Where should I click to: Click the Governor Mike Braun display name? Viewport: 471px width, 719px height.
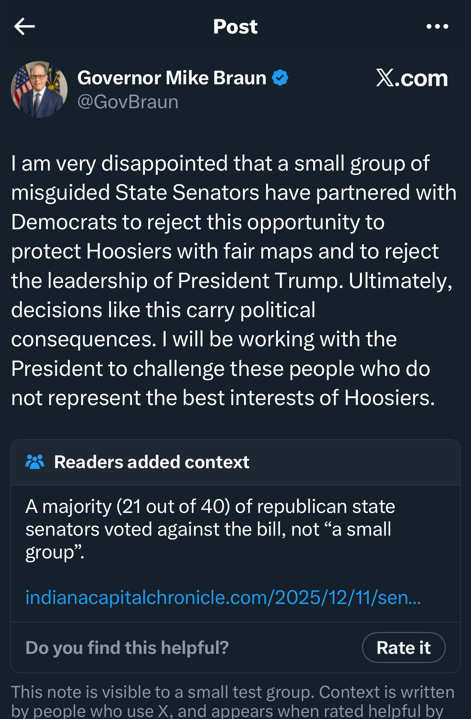pos(172,77)
